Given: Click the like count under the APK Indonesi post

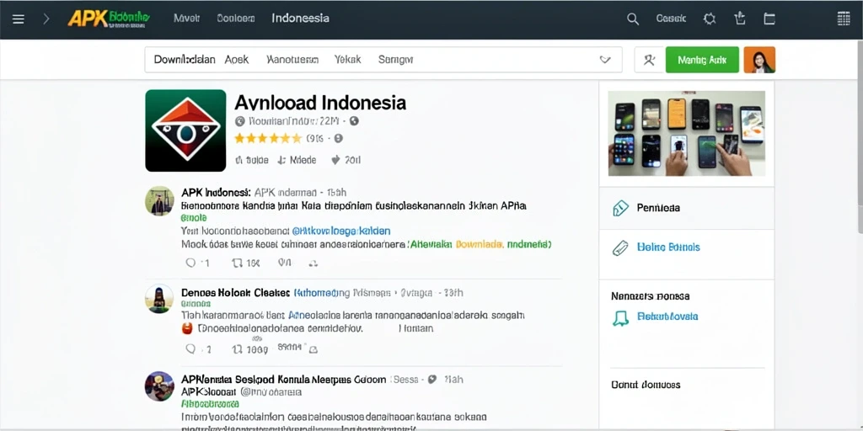Looking at the screenshot, I should coord(285,263).
